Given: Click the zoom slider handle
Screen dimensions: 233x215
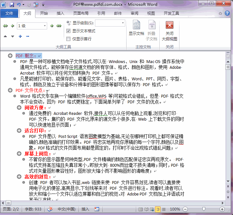Looking at the screenshot, I should (x=204, y=209).
